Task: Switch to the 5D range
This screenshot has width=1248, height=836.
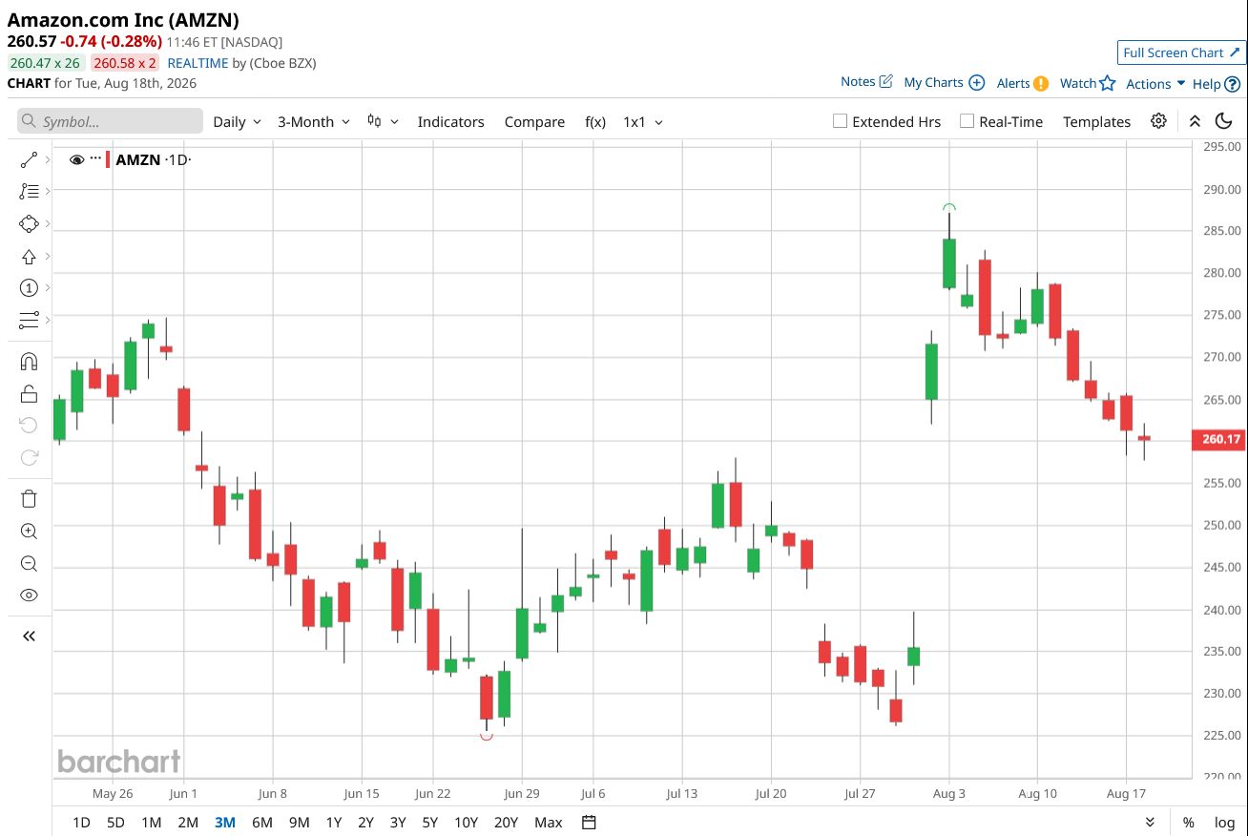Action: click(x=115, y=823)
